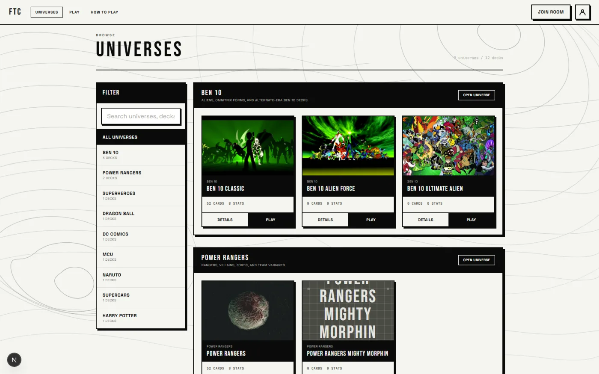Select the All Universes filter
599x374 pixels.
click(141, 137)
